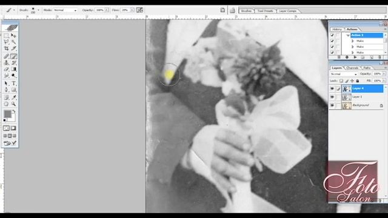388x218 pixels.
Task: Play the selected action
Action: (355, 58)
